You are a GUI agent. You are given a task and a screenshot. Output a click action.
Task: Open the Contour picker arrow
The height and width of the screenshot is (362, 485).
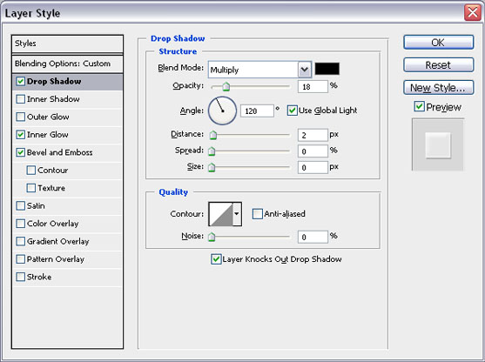(x=237, y=214)
